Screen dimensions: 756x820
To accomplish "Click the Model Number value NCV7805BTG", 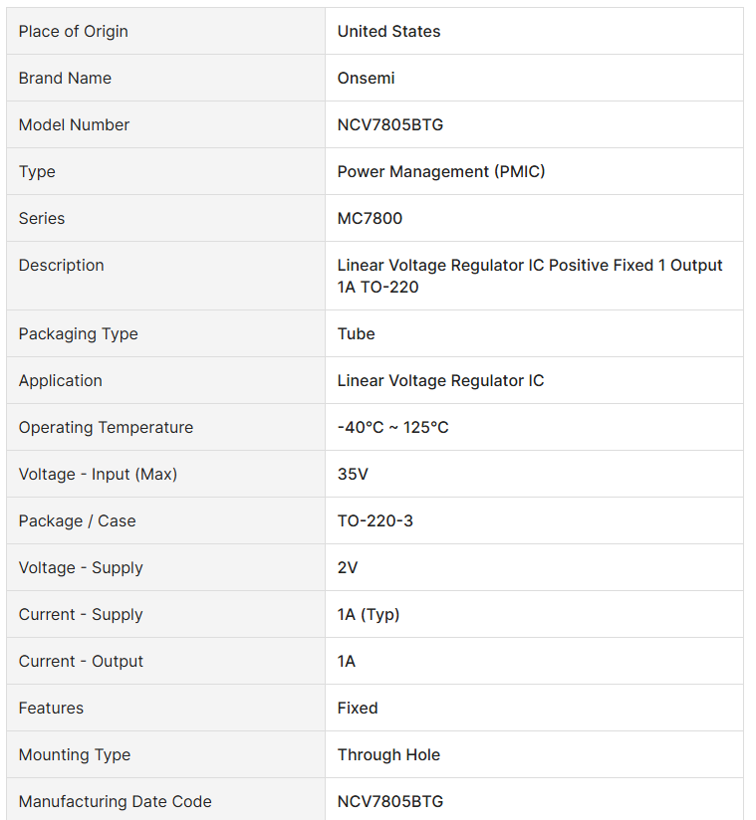I will (390, 125).
